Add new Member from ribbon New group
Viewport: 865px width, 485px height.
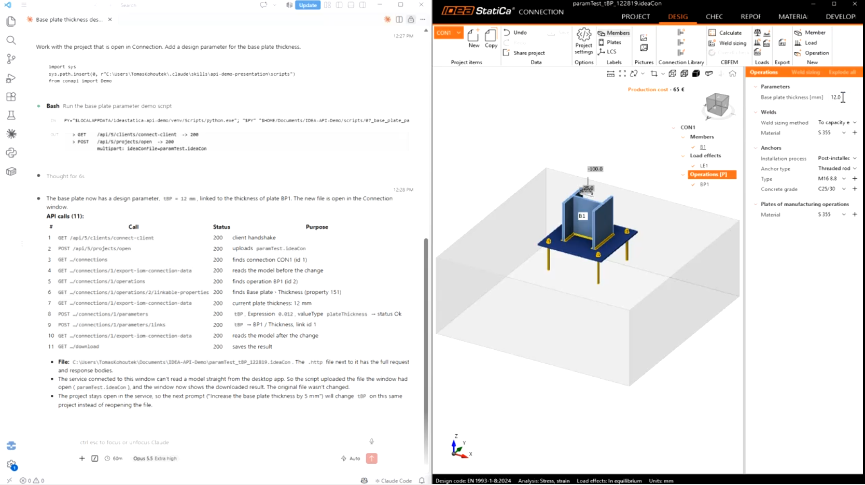point(810,33)
